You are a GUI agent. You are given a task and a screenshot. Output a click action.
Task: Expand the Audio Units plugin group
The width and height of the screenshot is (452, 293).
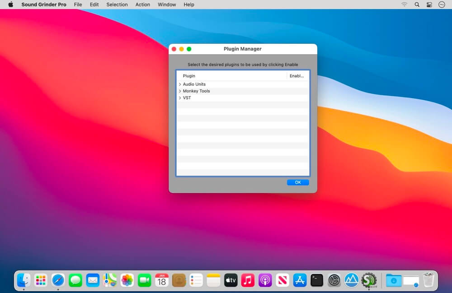tap(180, 84)
